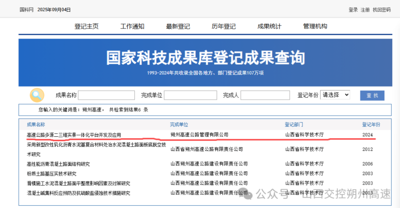Open the 采用新型改性乳化沥青水泥基复合材料 result
This screenshot has width=400, height=208.
pyautogui.click(x=97, y=150)
